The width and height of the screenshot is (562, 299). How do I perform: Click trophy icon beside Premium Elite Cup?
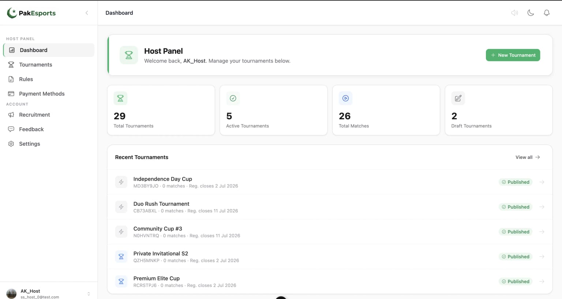[121, 281]
